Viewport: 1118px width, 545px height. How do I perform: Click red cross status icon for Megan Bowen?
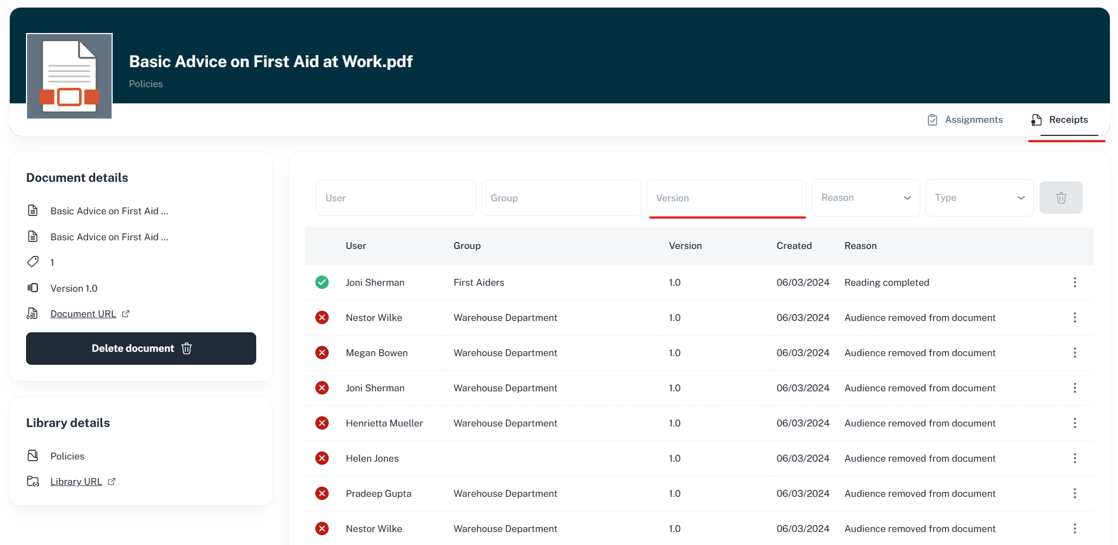[x=322, y=353]
